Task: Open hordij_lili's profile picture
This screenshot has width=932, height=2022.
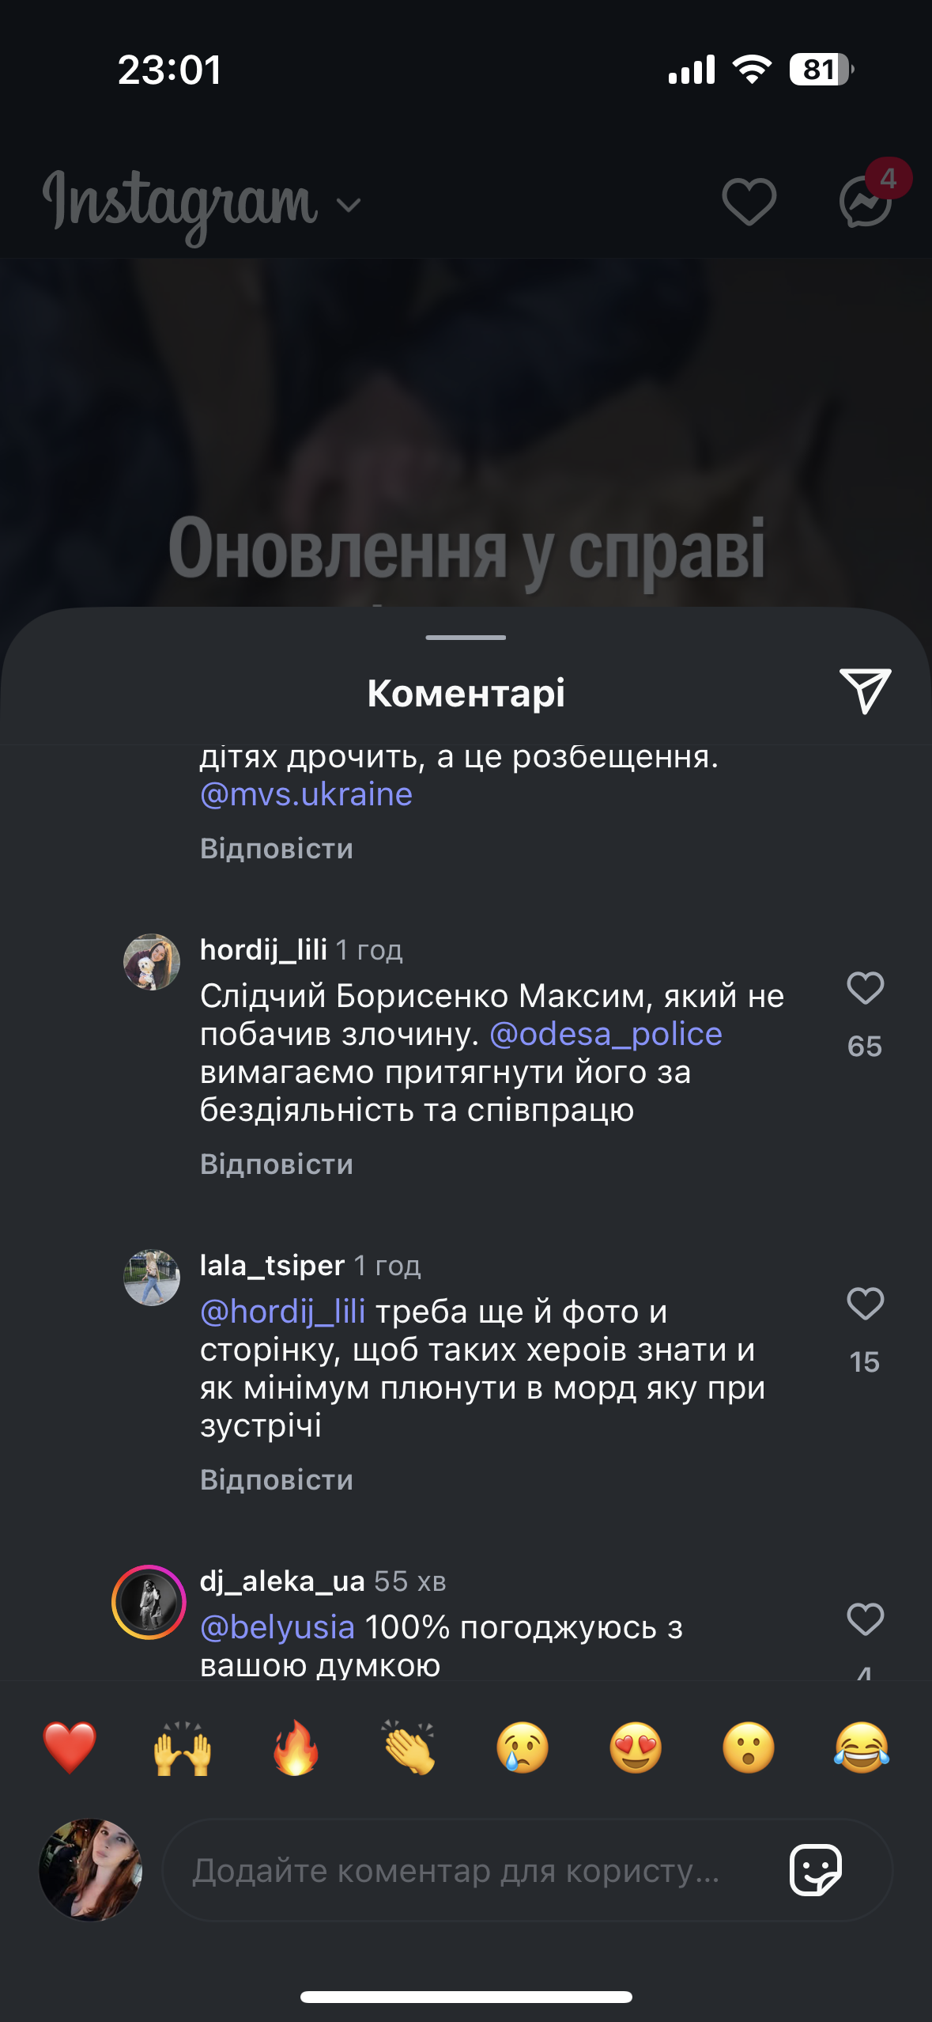Action: point(152,962)
